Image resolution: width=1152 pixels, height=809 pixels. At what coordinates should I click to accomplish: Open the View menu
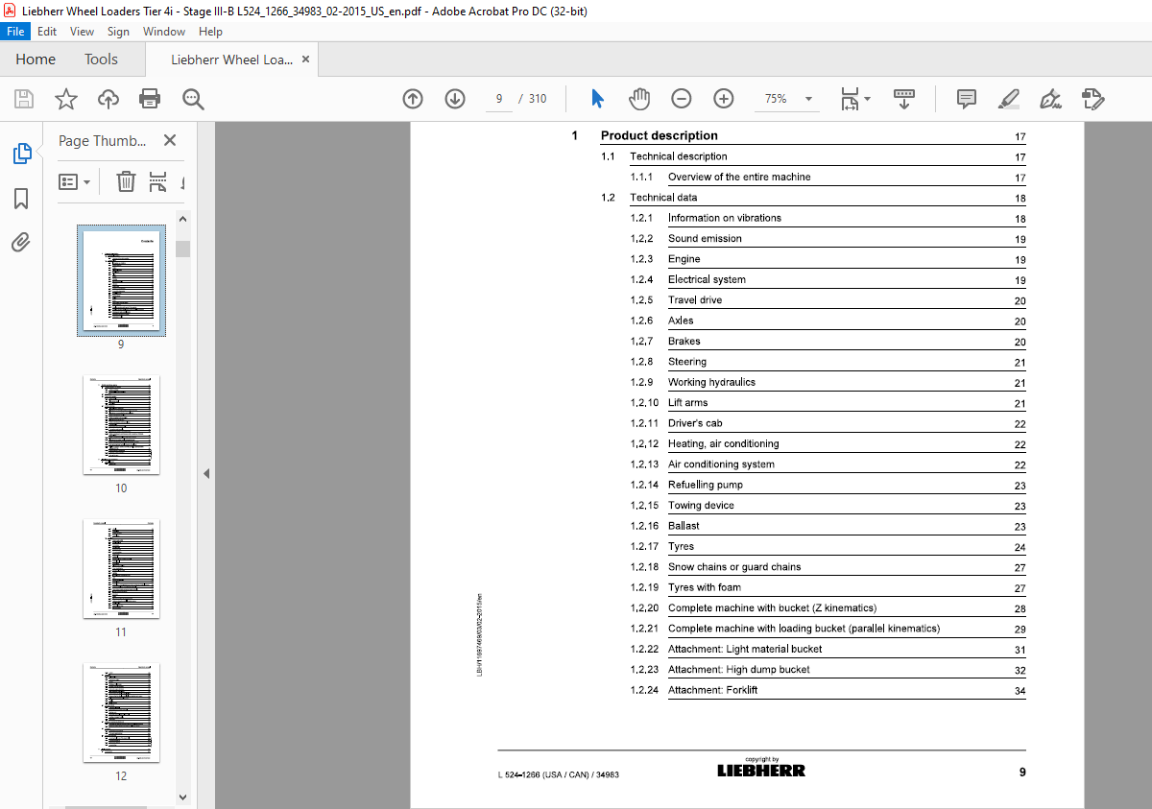coord(83,32)
